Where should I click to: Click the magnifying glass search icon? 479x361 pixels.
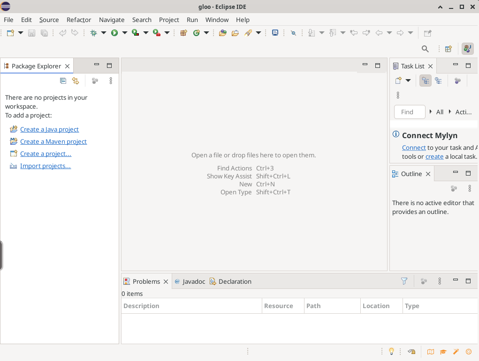click(425, 49)
